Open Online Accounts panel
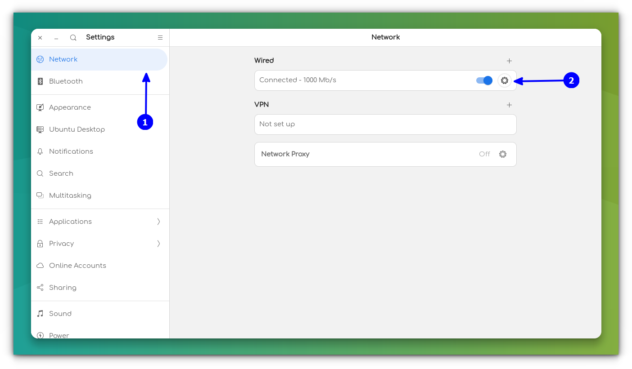The image size is (632, 369). [x=100, y=266]
